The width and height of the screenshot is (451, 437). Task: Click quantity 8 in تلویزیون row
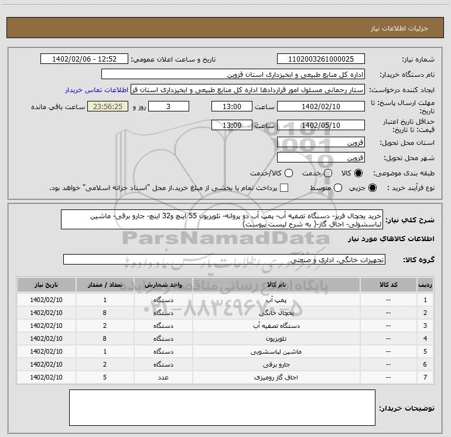[105, 339]
